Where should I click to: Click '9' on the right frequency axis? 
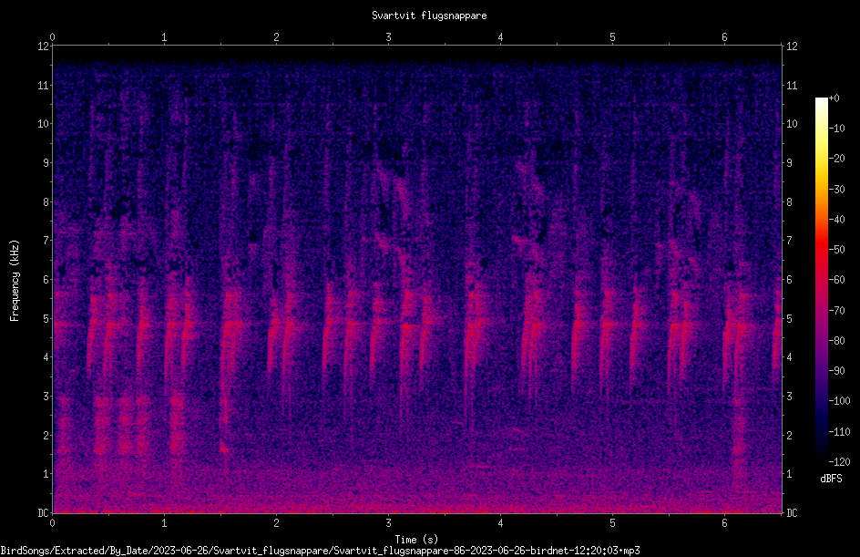[789, 163]
